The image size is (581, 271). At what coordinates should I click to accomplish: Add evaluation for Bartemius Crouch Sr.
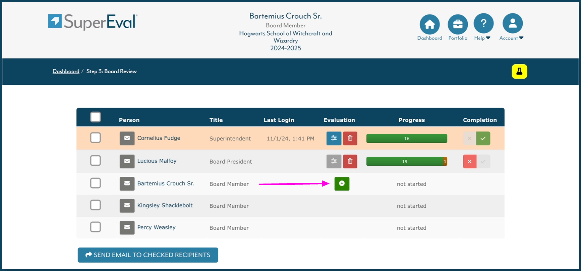[342, 184]
